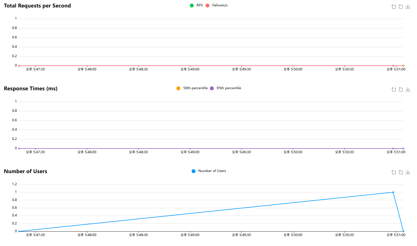Click the orange 50th percentile legend dot

pyautogui.click(x=178, y=88)
